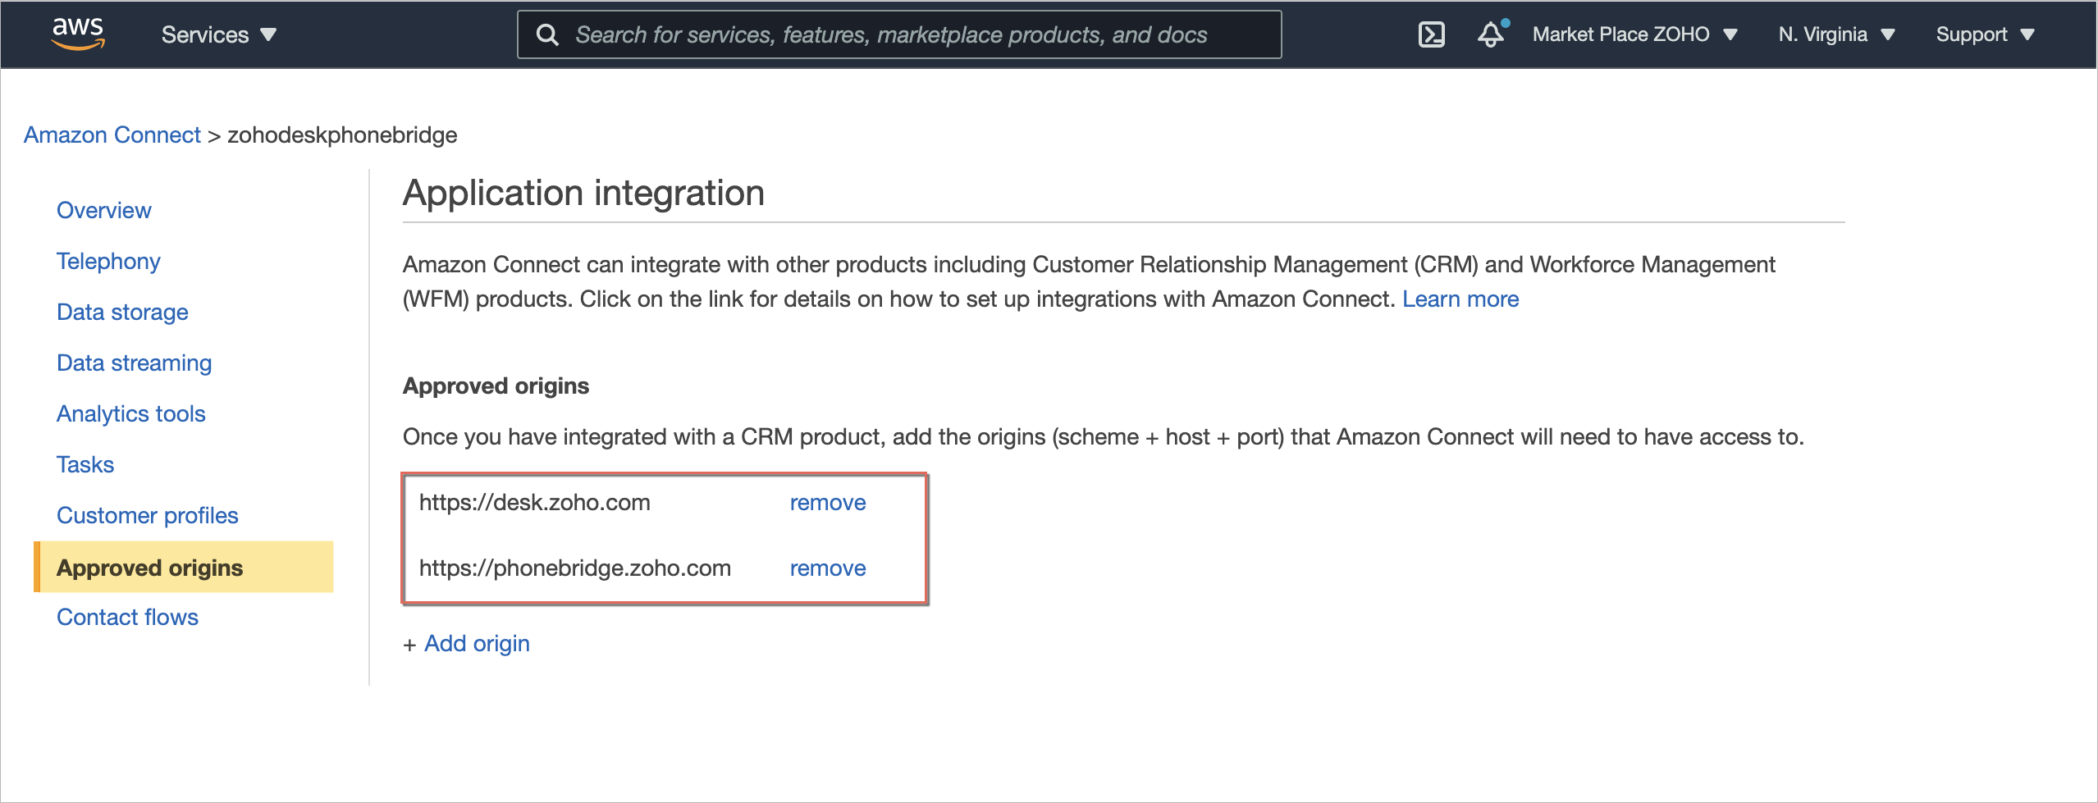Screen dimensions: 2098x803
Task: Open the Support dropdown menu
Action: (1985, 34)
